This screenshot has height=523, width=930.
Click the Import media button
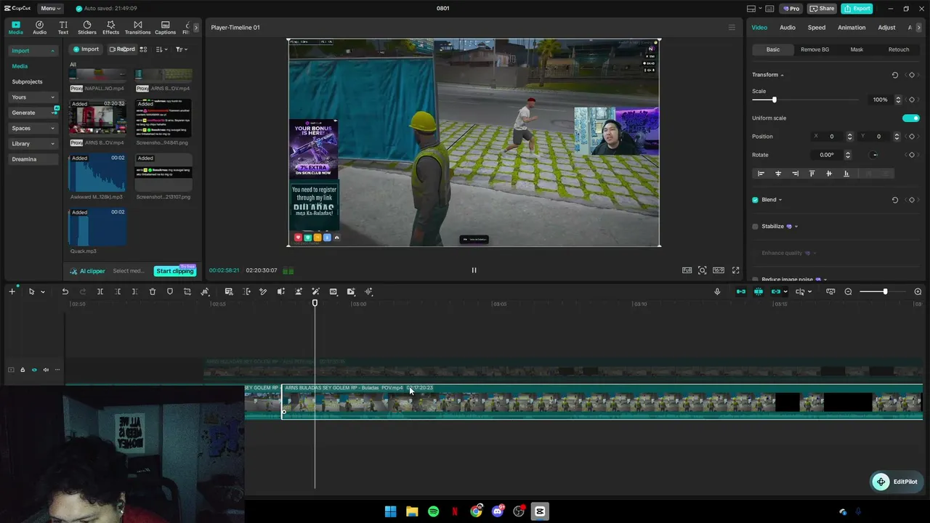(x=86, y=49)
